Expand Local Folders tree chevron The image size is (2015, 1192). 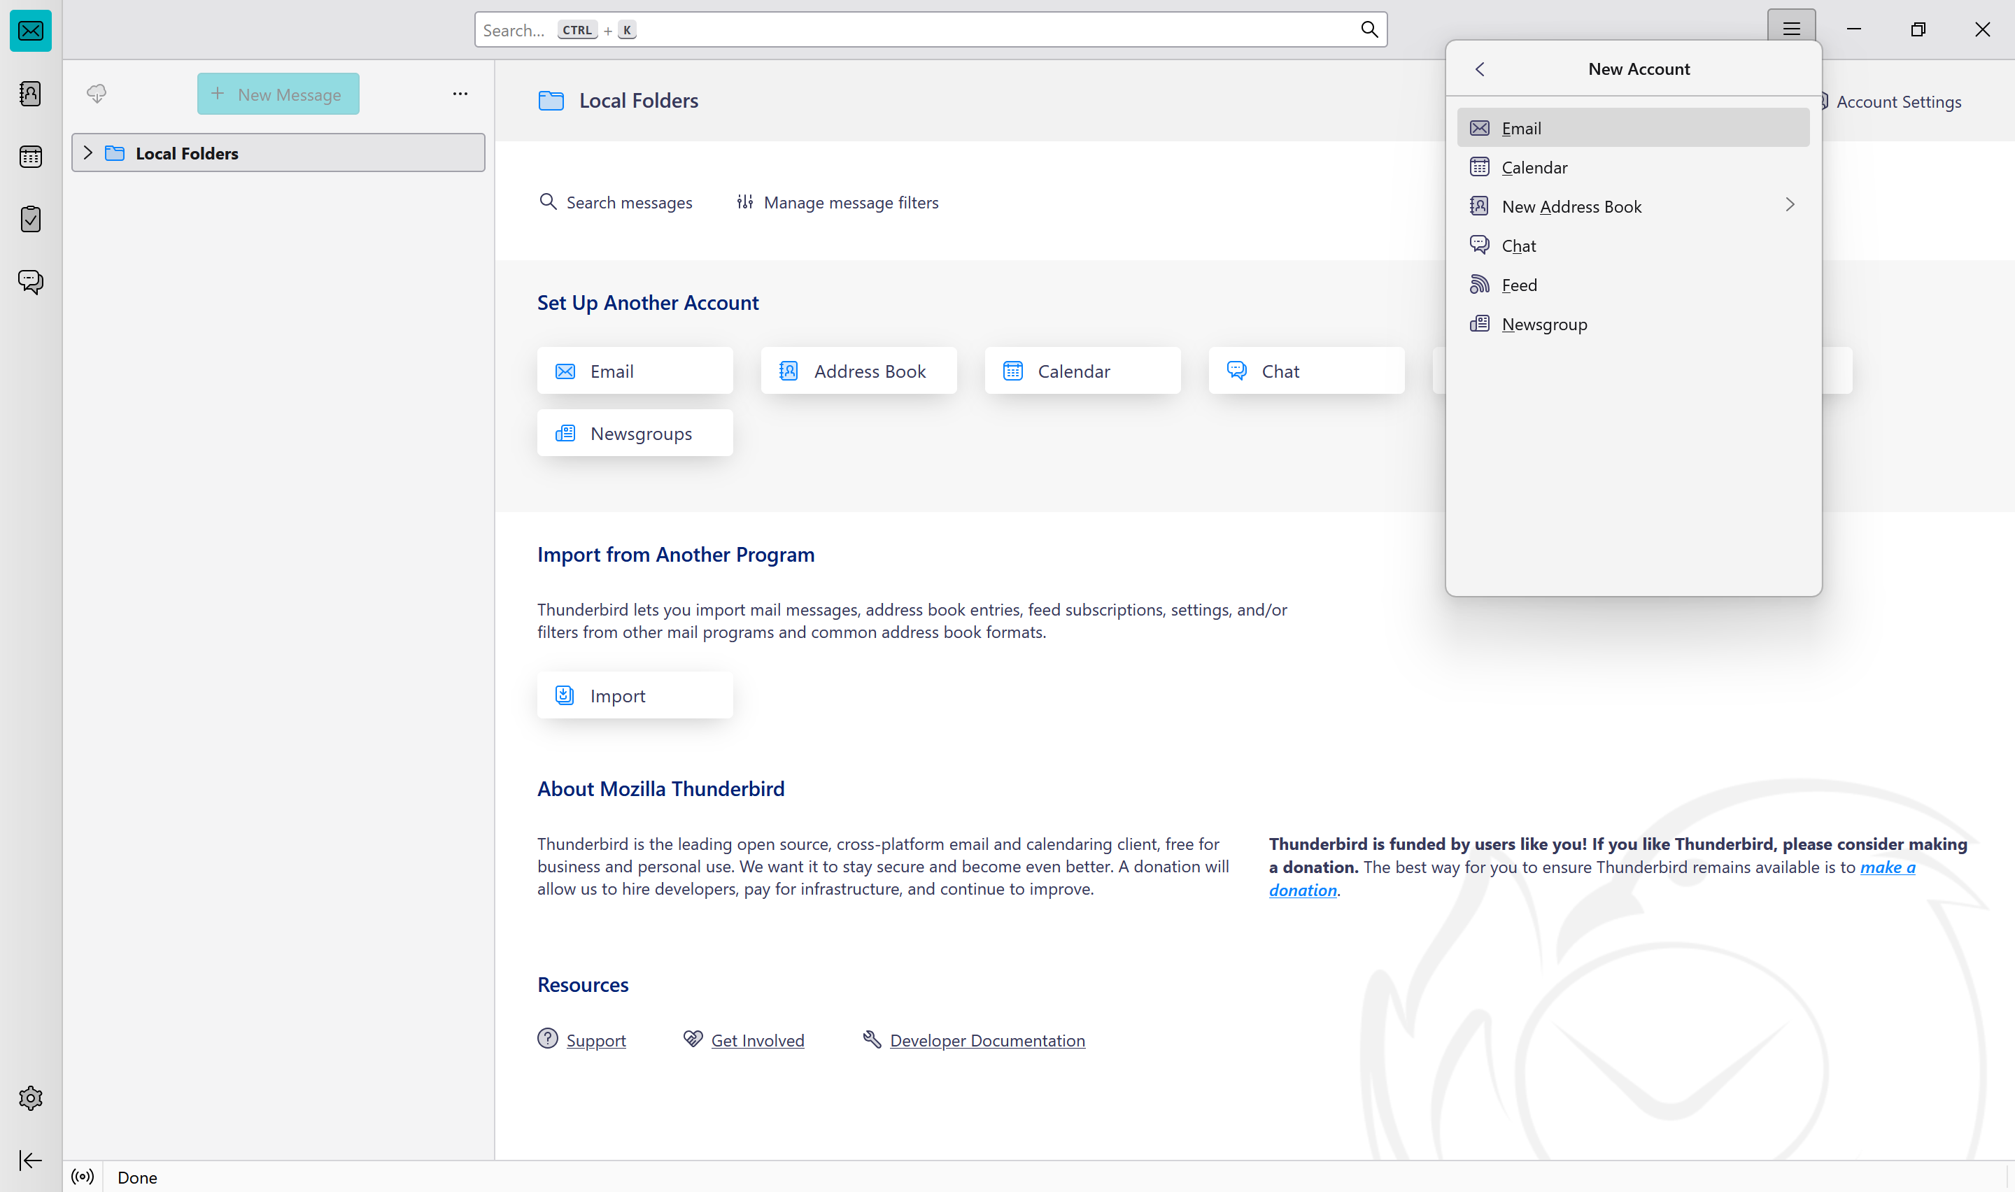88,152
